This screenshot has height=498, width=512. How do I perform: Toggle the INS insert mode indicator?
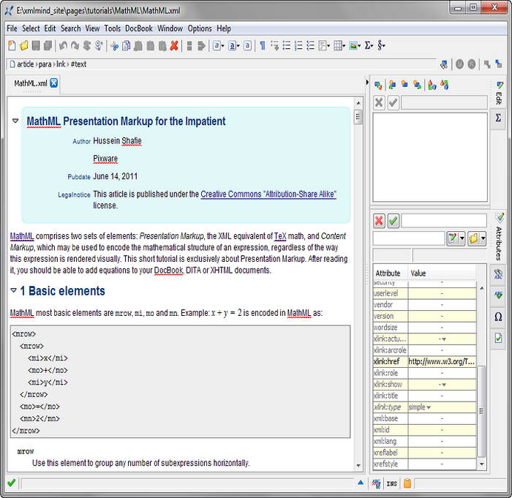click(392, 483)
